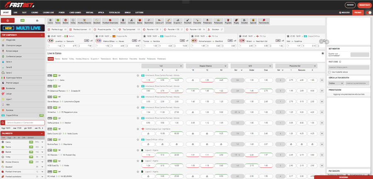Select the Tennistavolo sport icon in top bar

(x=264, y=21)
